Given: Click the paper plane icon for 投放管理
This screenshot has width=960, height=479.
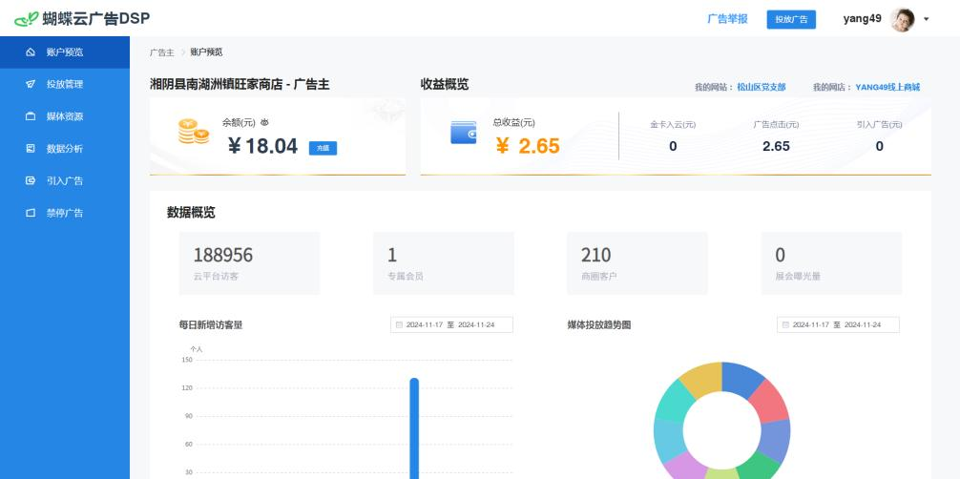Looking at the screenshot, I should click(31, 85).
